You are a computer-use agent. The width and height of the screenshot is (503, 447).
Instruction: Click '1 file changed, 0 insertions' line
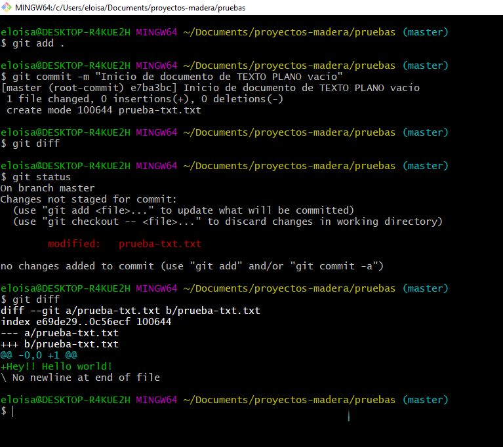(x=145, y=99)
